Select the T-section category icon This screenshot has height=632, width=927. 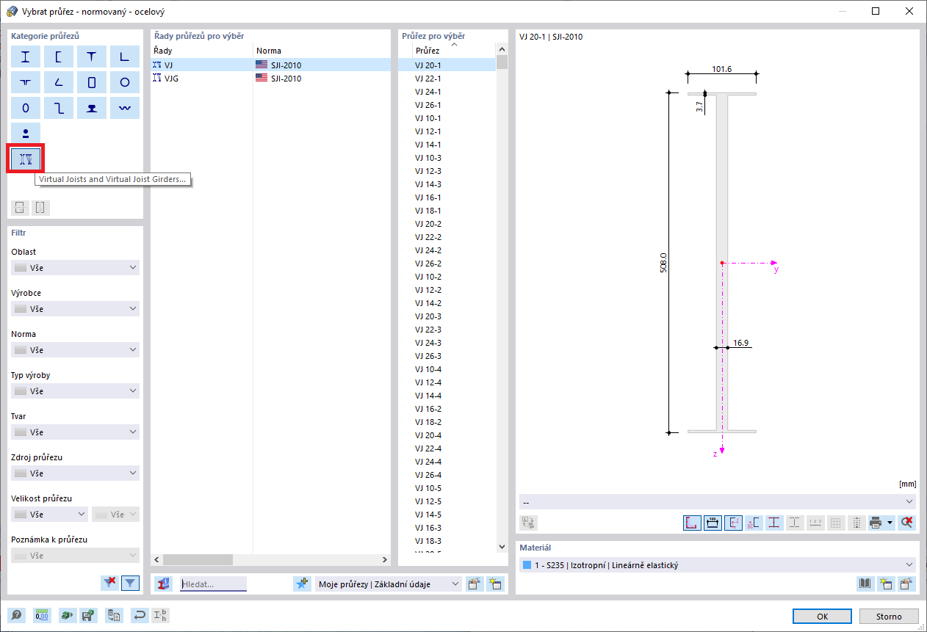(92, 57)
